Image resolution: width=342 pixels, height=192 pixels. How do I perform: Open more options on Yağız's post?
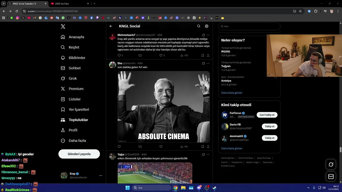pos(208,154)
